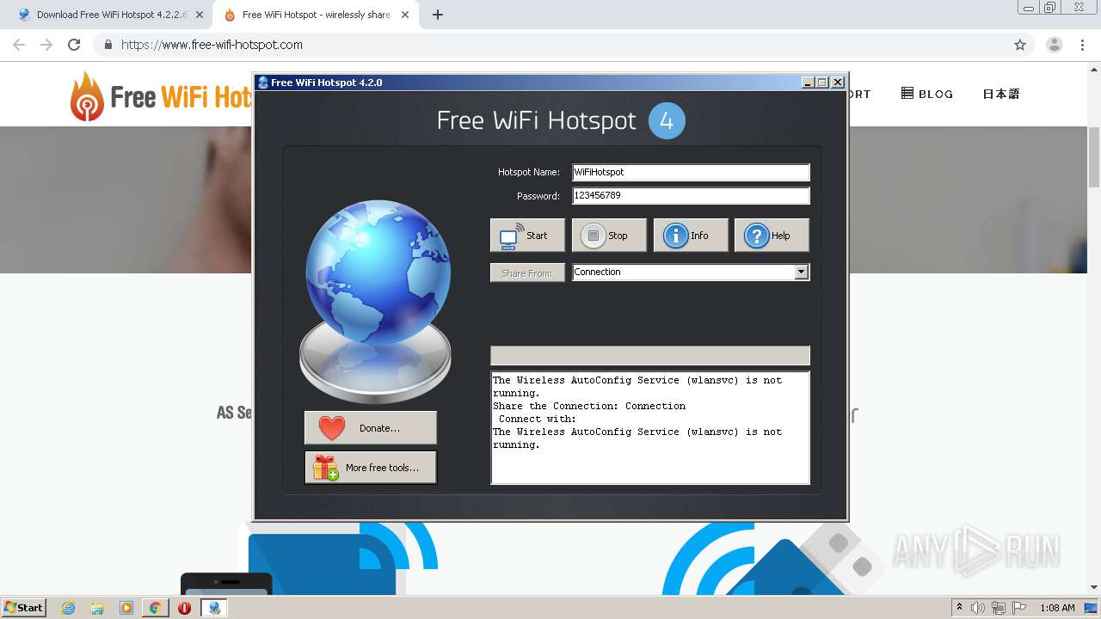Open a new Chrome tab
1101x619 pixels.
point(438,15)
